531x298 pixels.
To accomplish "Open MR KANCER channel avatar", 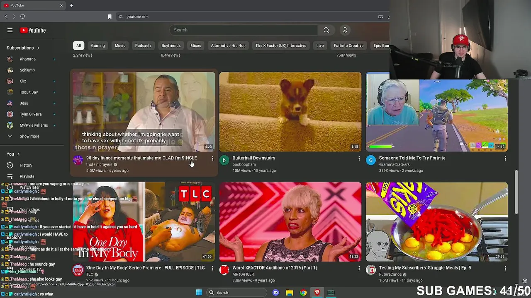I will pos(224,270).
